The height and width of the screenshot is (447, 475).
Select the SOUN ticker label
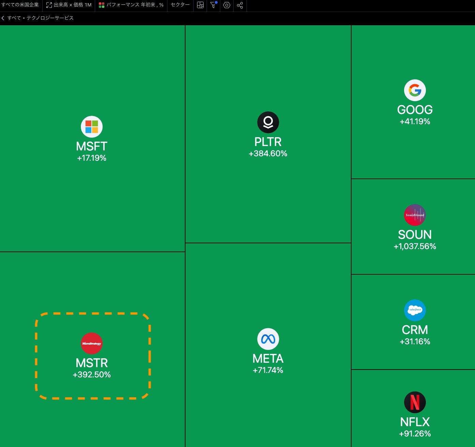coord(415,235)
